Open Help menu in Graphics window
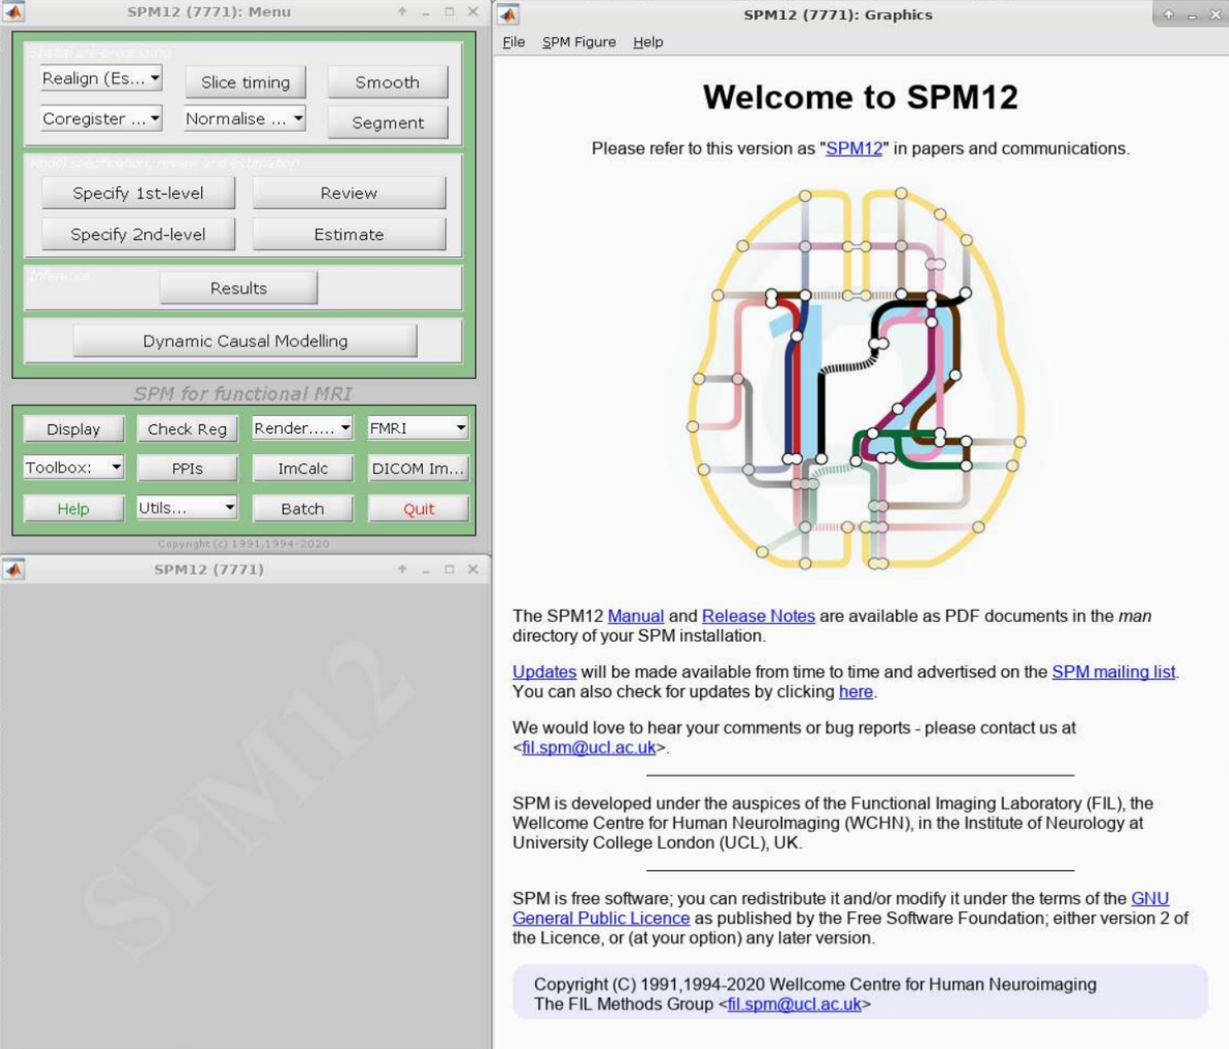Viewport: 1229px width, 1049px height. [x=648, y=42]
